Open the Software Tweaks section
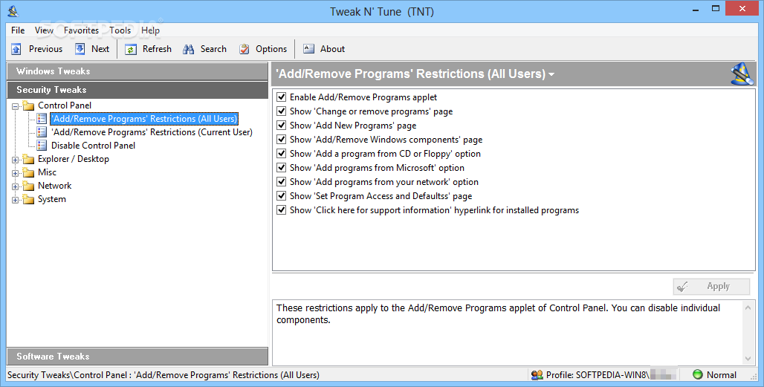This screenshot has width=764, height=387. coord(137,357)
